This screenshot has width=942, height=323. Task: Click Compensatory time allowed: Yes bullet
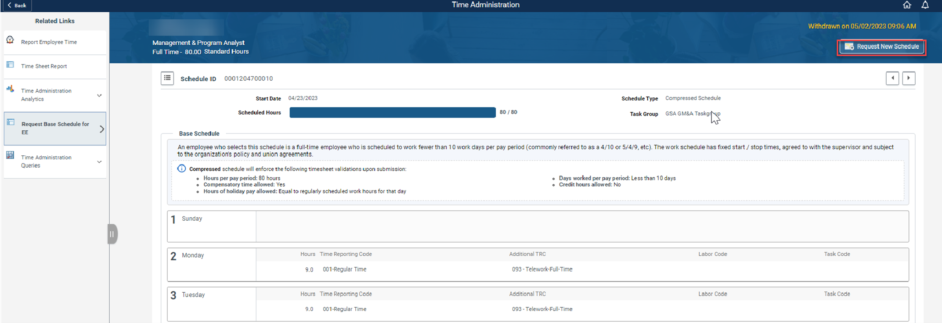tap(244, 185)
